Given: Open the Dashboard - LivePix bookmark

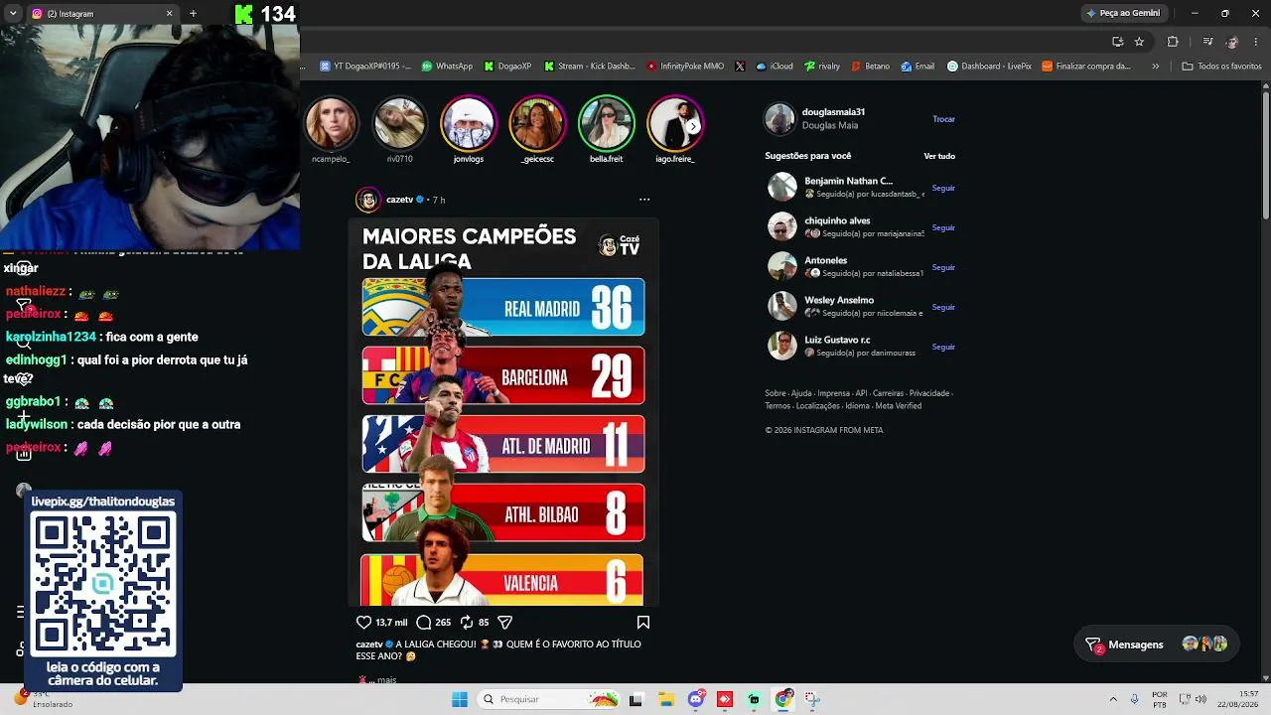Looking at the screenshot, I should click(x=989, y=67).
